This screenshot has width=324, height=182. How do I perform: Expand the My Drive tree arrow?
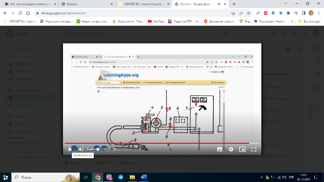pyautogui.click(x=7, y=71)
